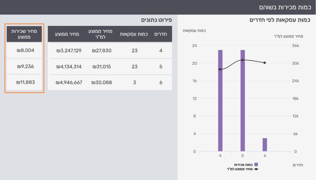Click the line data point above 4 rooms

(220, 69)
